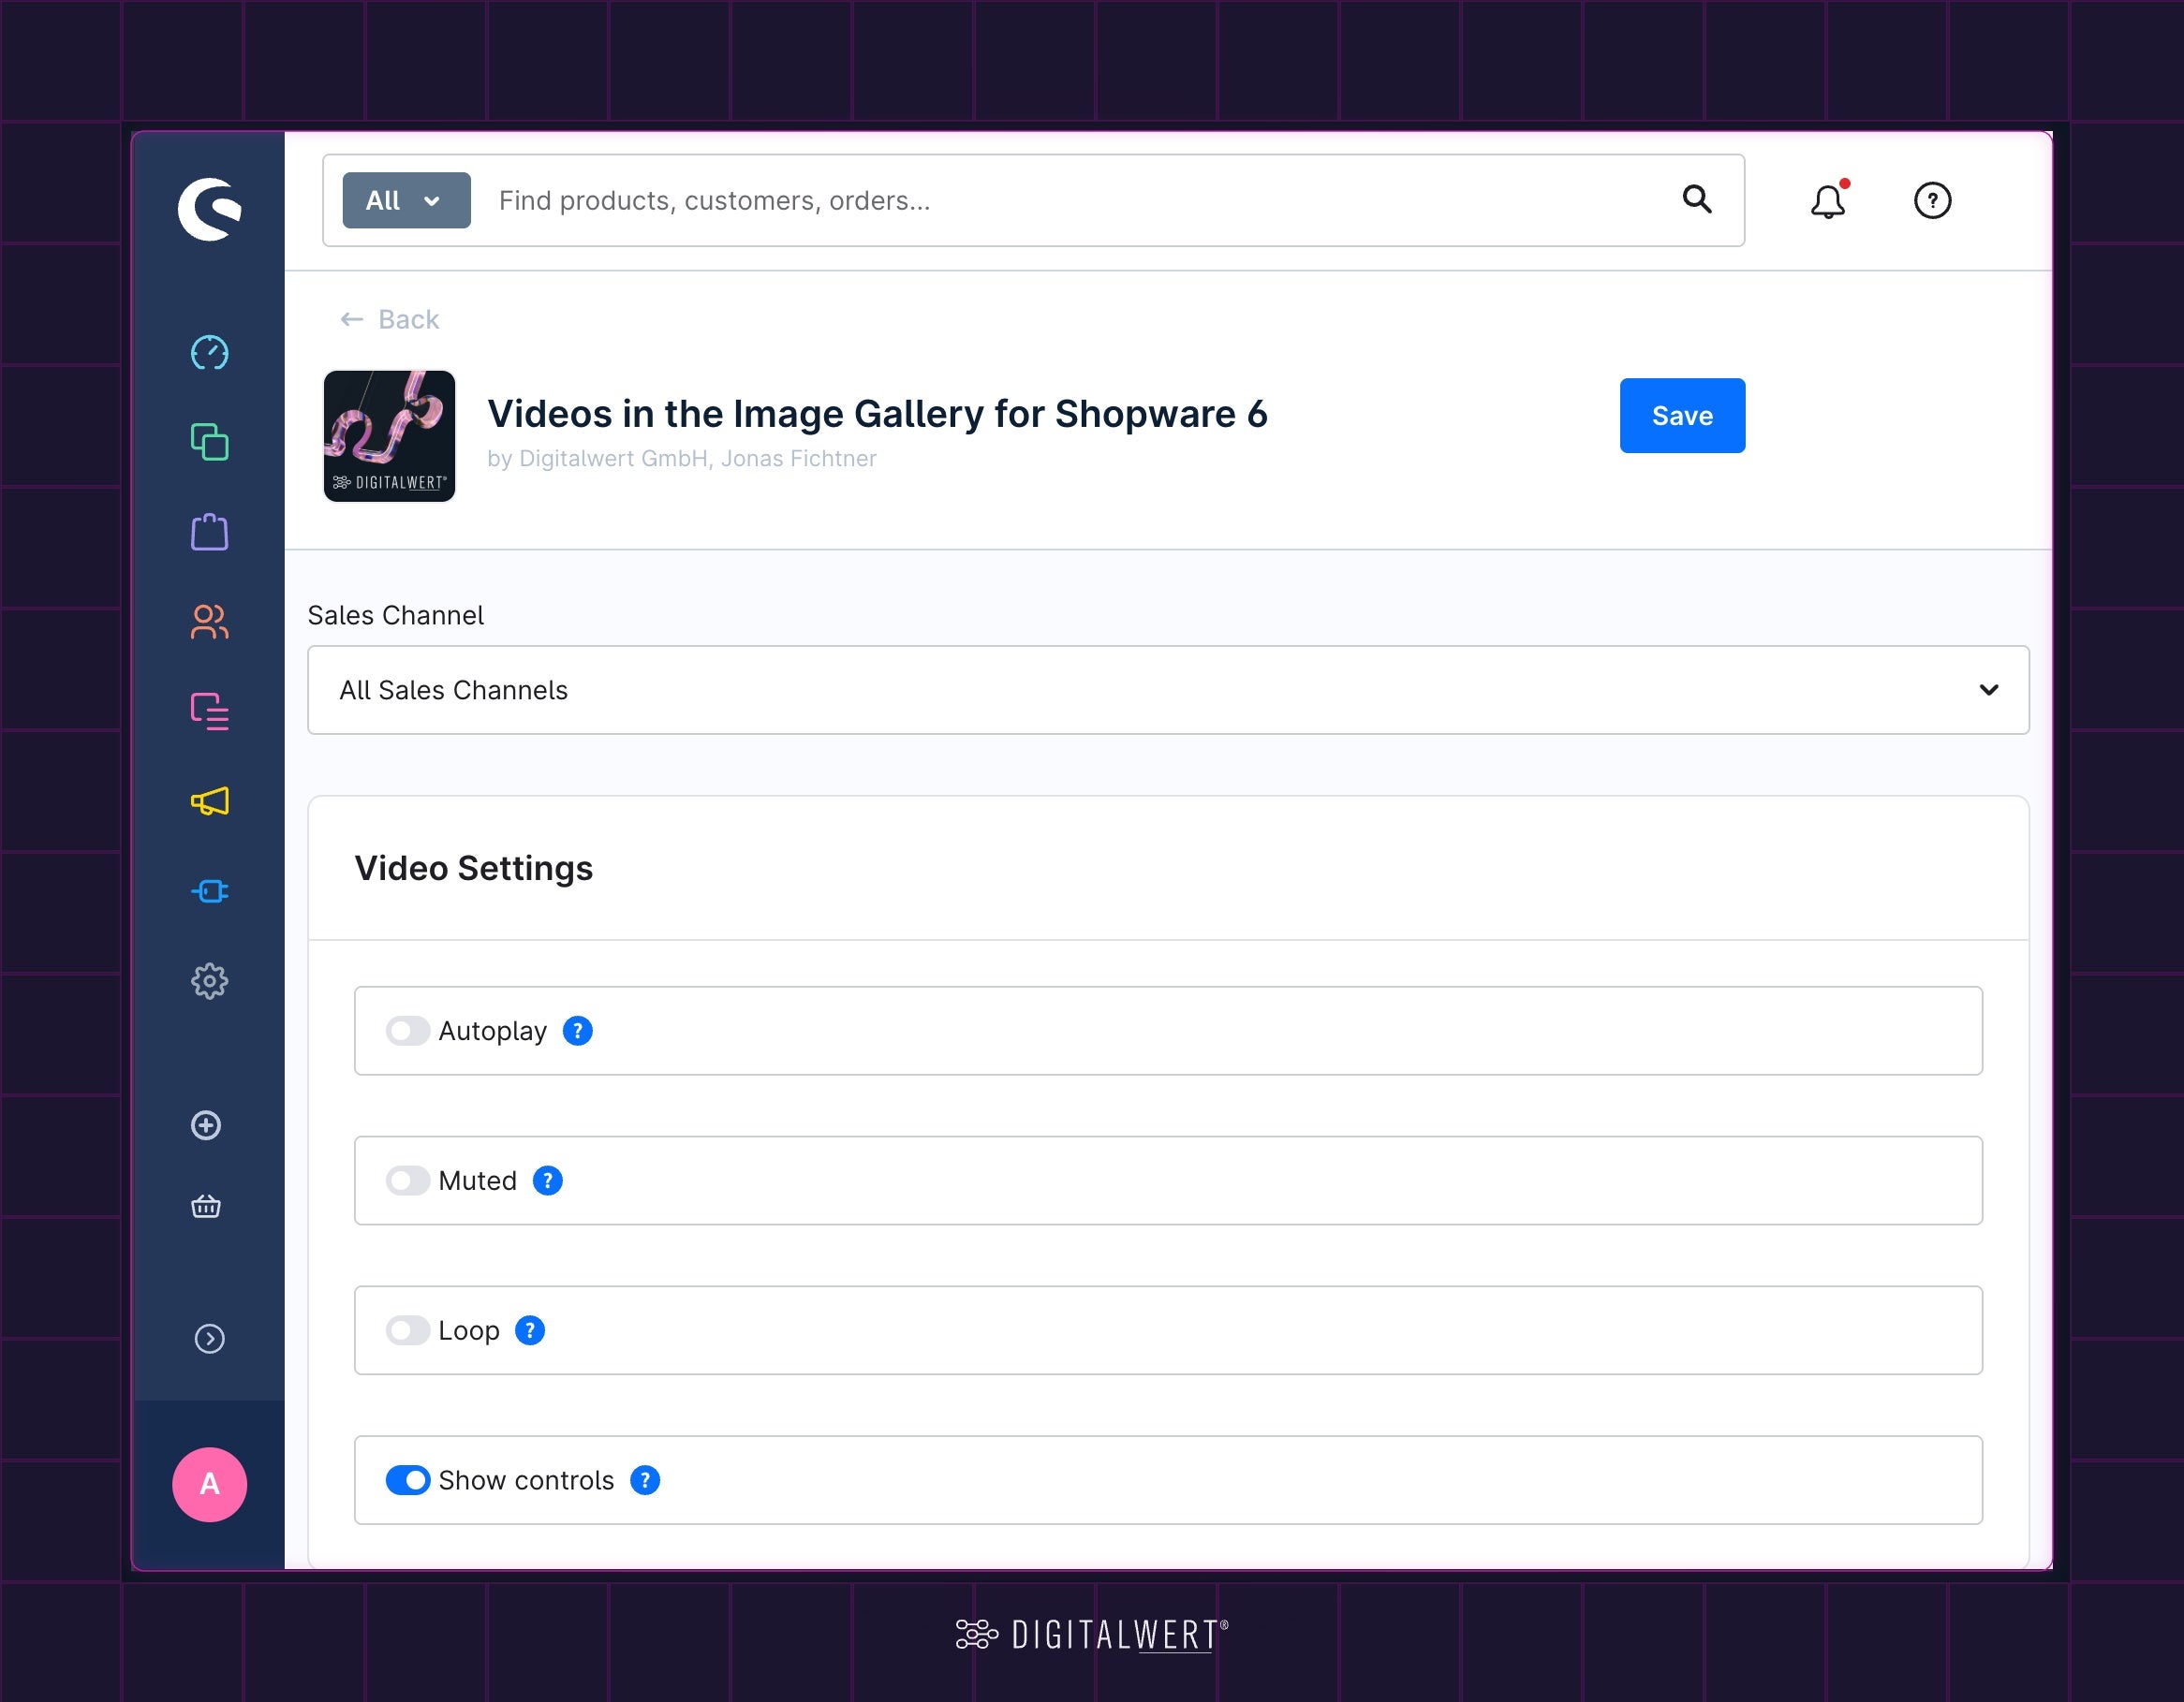Expand sidebar with the arrow circle icon
The image size is (2184, 1702).
tap(209, 1338)
